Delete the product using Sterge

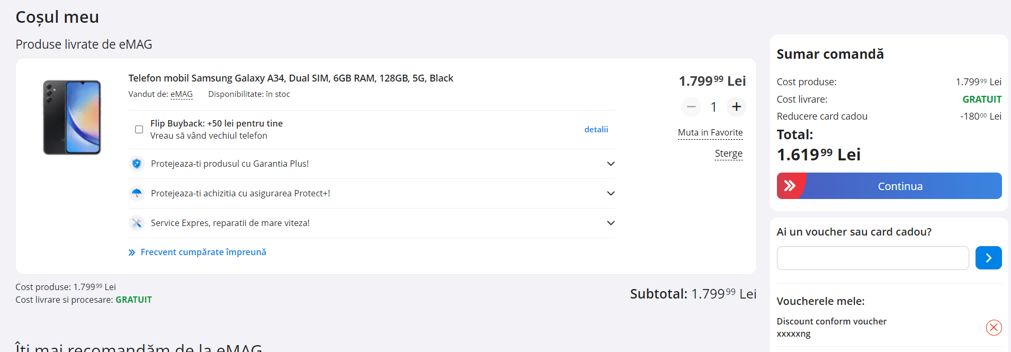point(728,154)
